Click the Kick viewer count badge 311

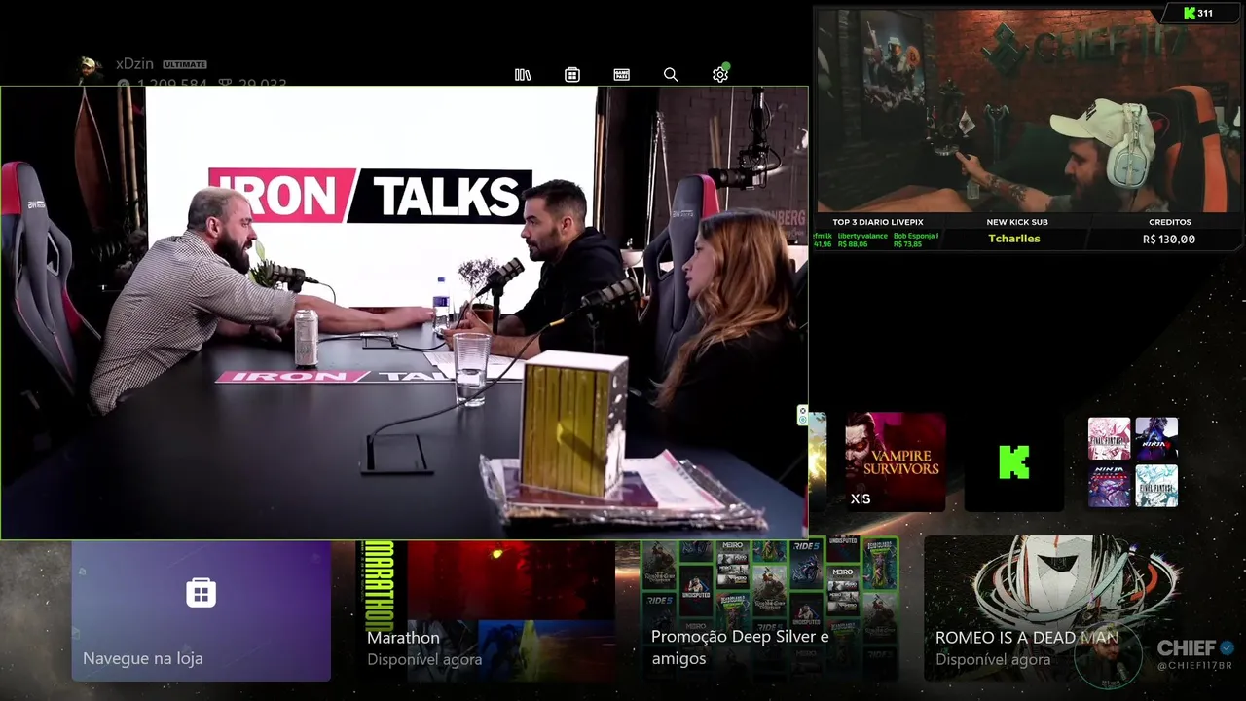pyautogui.click(x=1198, y=14)
